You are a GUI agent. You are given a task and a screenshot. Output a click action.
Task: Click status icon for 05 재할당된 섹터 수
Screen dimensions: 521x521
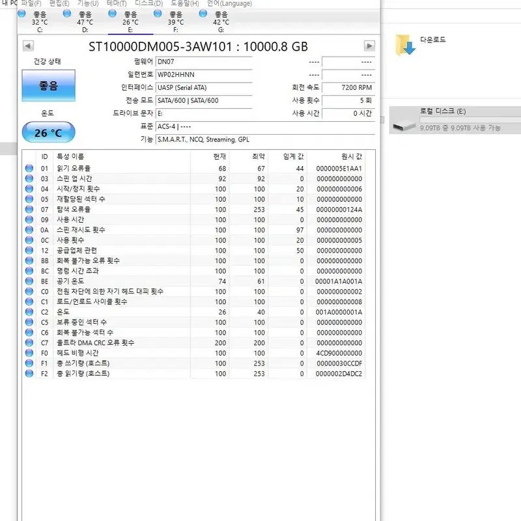coord(29,199)
